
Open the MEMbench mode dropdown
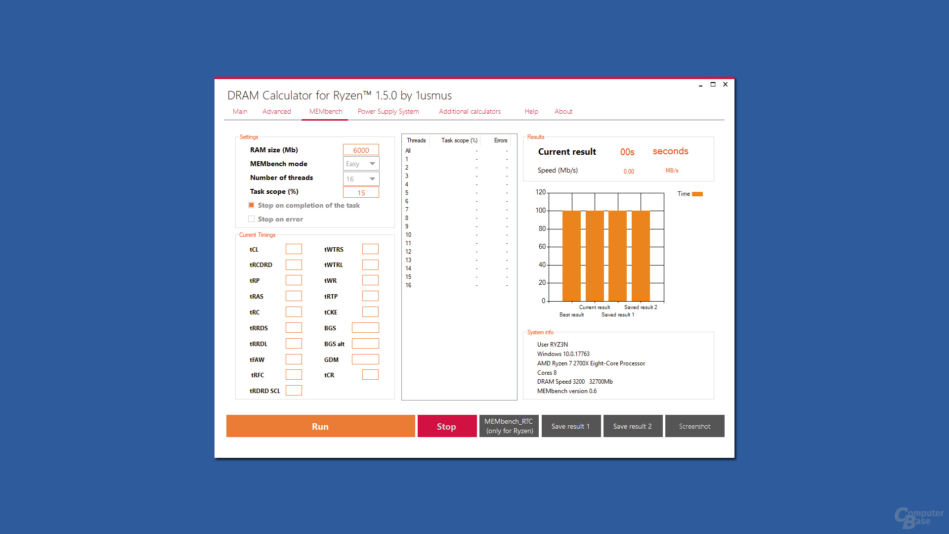[x=361, y=164]
